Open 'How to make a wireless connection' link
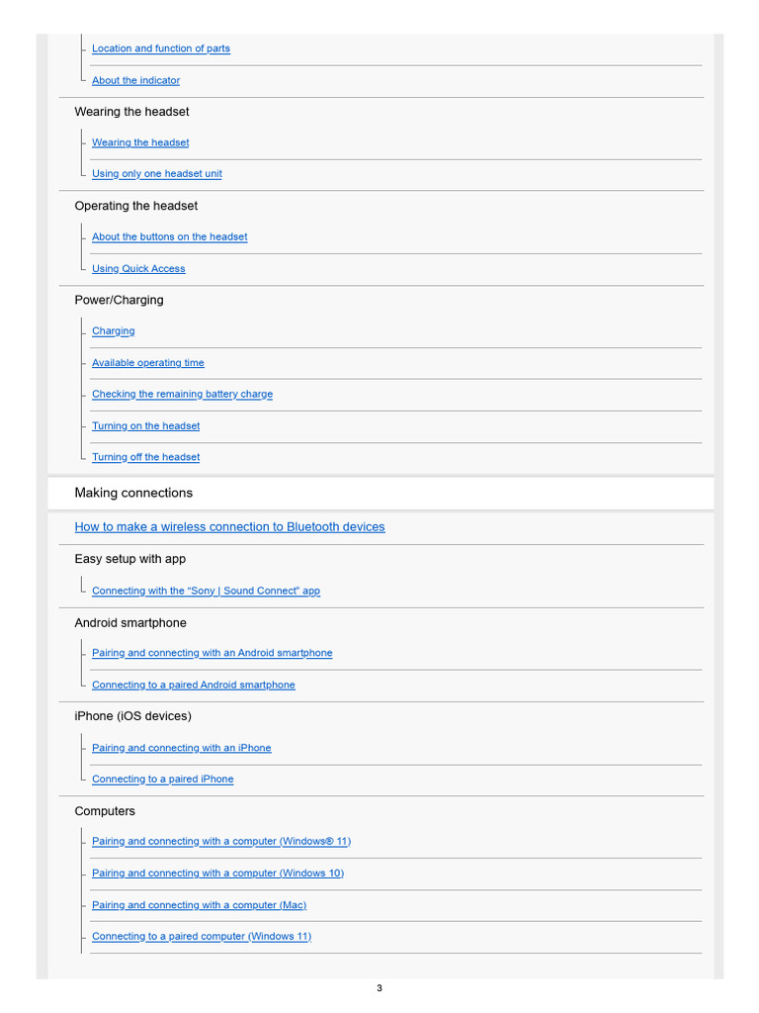This screenshot has height=1013, width=759. 229,526
